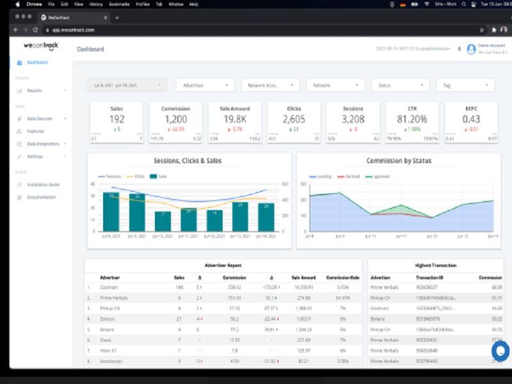The image size is (512, 384).
Task: Open Reports via its chart icon
Action: click(19, 91)
